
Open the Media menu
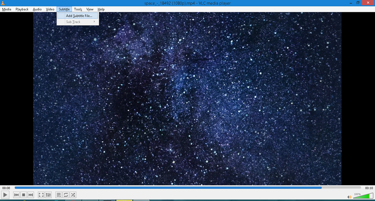7,9
